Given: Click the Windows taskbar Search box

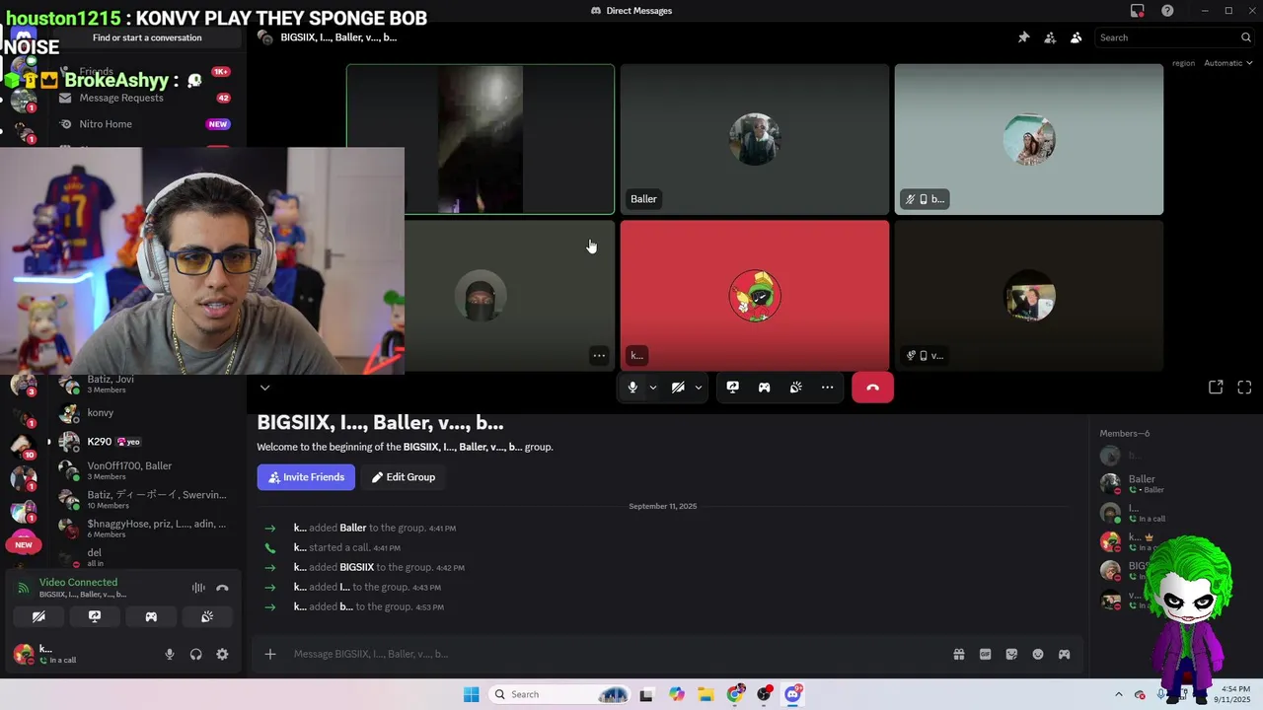Looking at the screenshot, I should (560, 694).
